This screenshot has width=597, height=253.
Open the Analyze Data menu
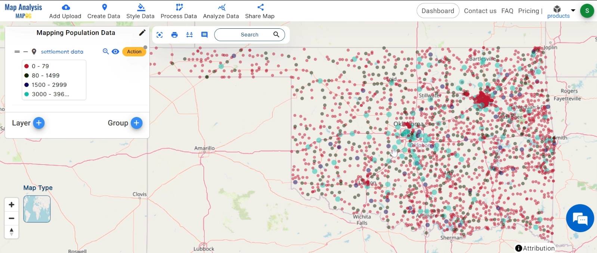(221, 12)
